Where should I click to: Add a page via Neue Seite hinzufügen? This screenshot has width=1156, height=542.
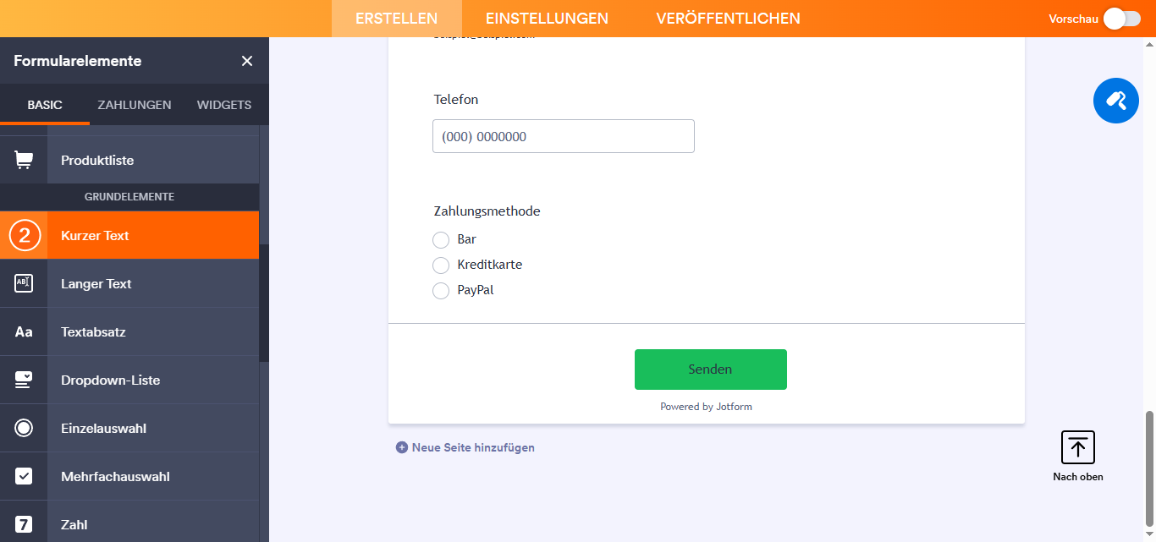[465, 446]
